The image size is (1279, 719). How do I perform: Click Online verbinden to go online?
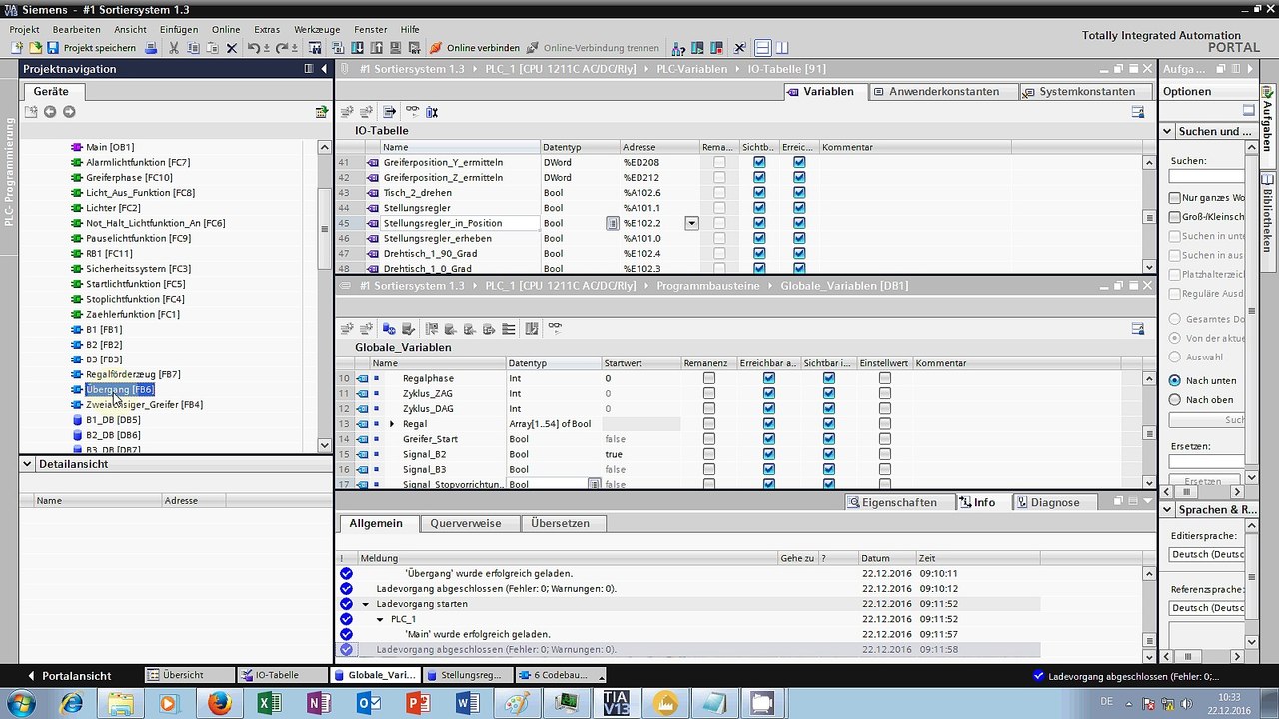pos(475,48)
